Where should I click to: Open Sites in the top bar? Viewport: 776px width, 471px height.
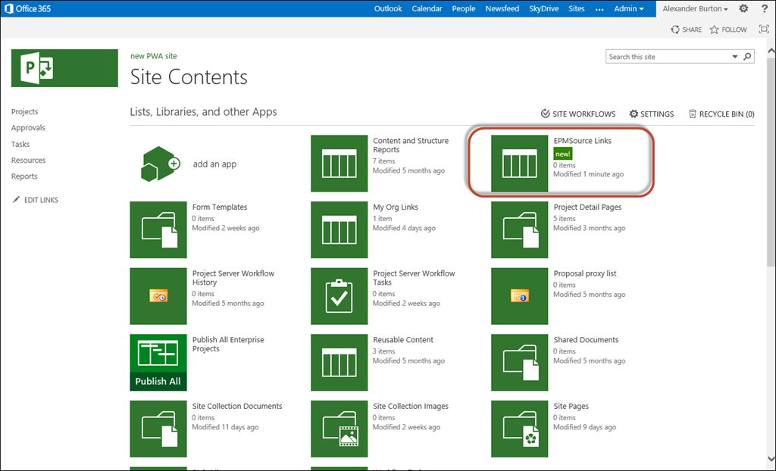point(577,8)
